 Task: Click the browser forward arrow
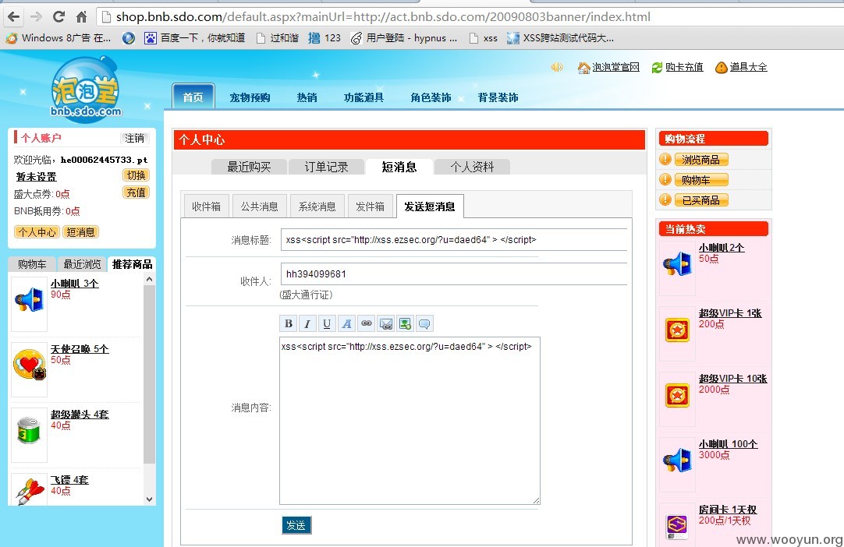coord(36,16)
